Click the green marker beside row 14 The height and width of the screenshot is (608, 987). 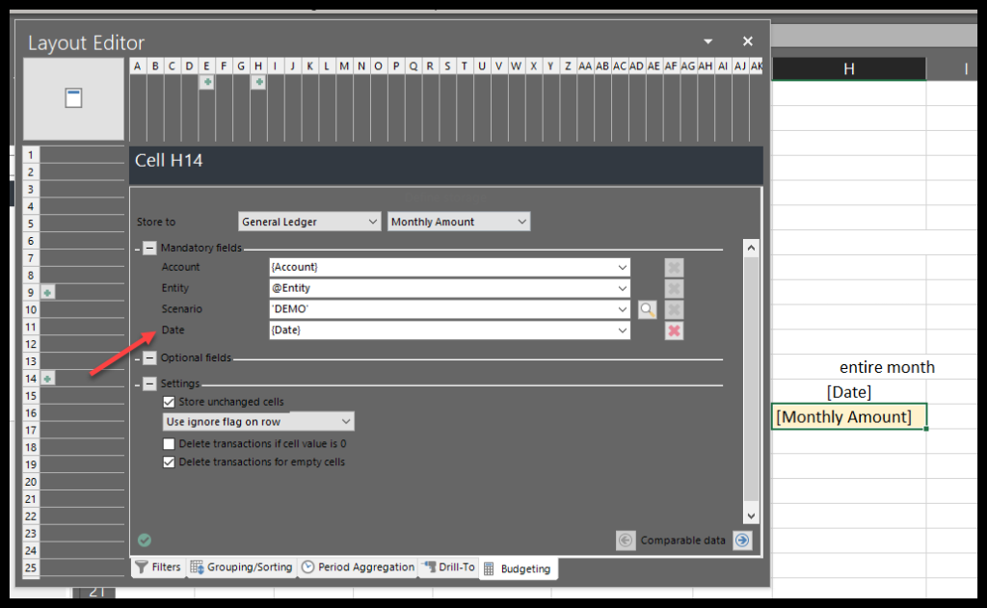coord(47,379)
